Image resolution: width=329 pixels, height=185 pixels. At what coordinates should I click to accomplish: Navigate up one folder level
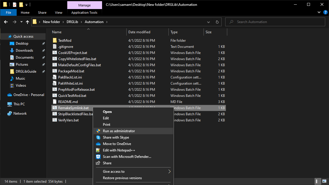pos(27,22)
